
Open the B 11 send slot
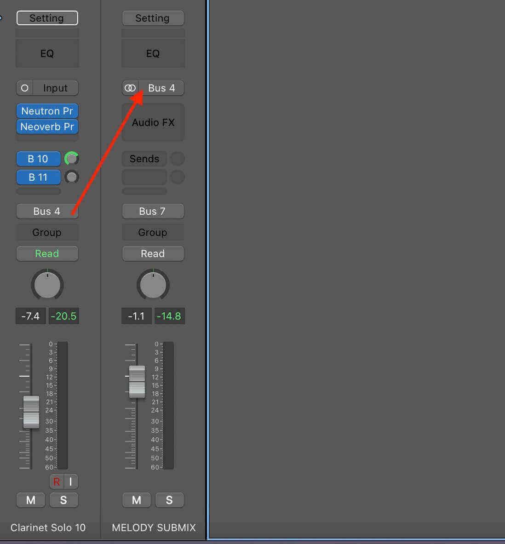point(38,178)
